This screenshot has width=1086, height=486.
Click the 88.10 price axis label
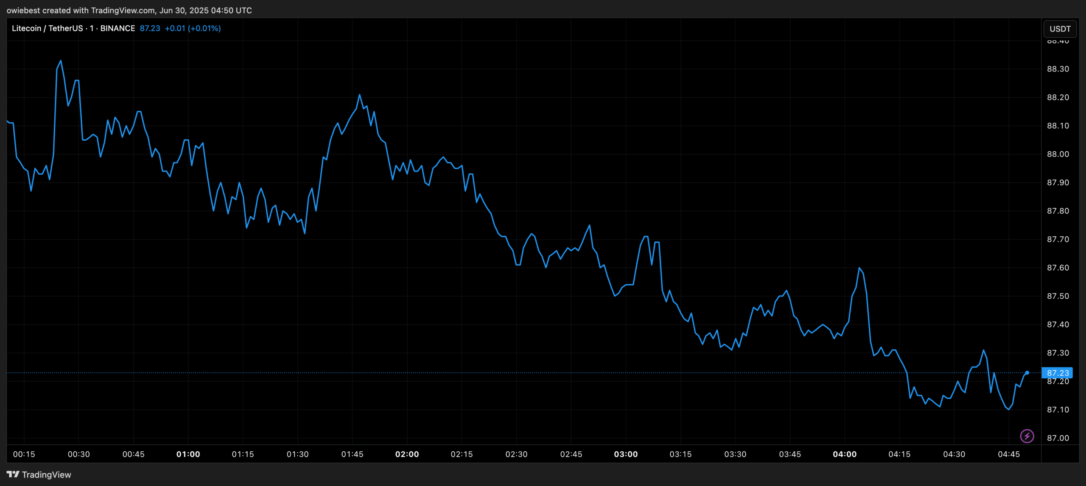click(1058, 126)
